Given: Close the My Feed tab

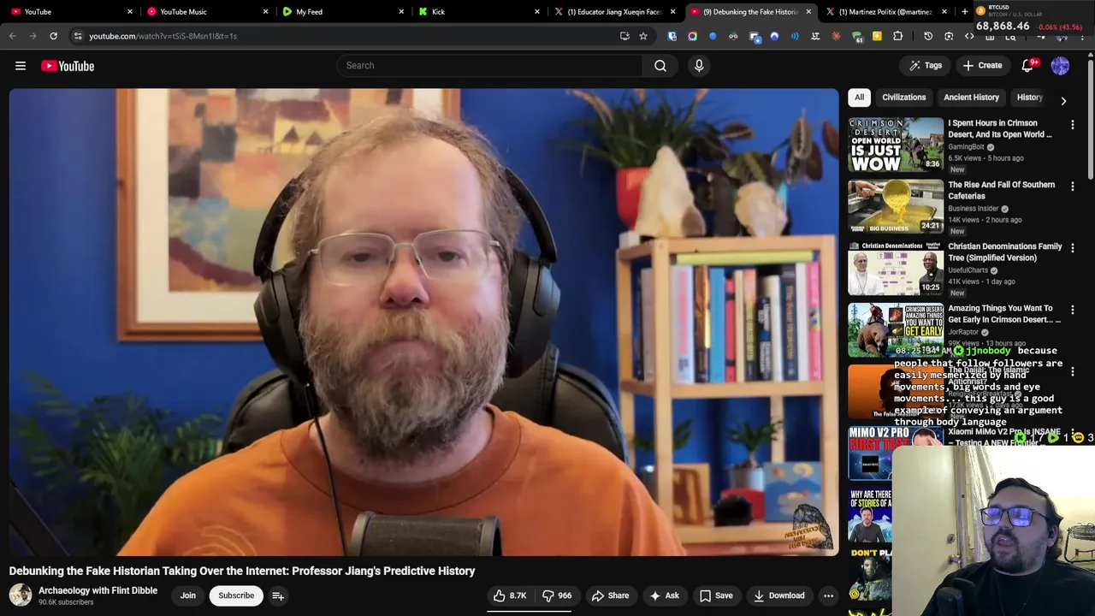Looking at the screenshot, I should (x=401, y=12).
